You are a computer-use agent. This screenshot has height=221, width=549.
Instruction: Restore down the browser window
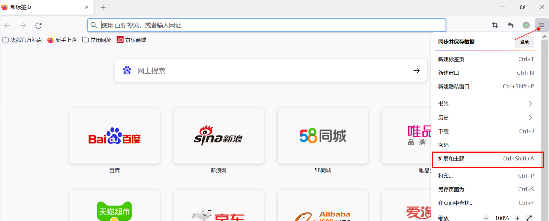coord(522,7)
